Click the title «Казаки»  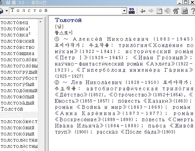pos(158,101)
